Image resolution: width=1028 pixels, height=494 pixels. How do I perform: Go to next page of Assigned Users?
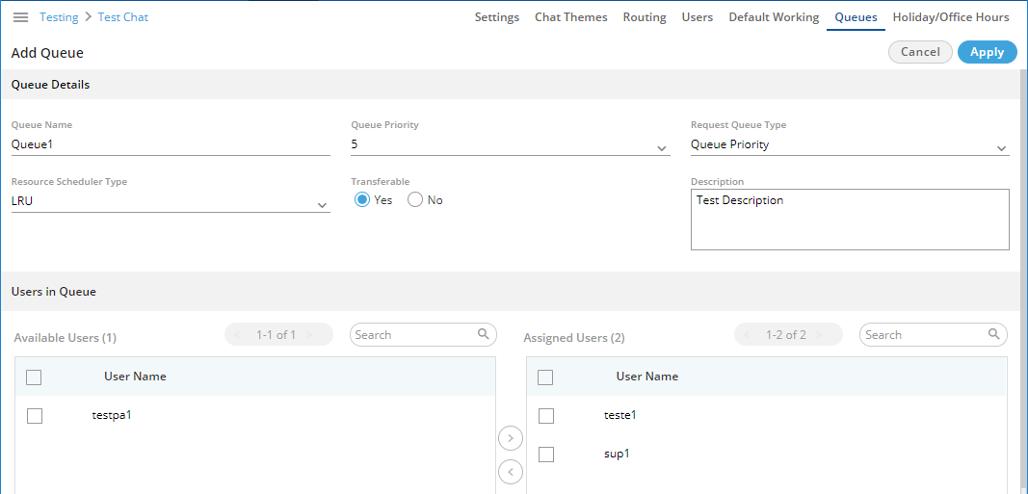point(819,335)
